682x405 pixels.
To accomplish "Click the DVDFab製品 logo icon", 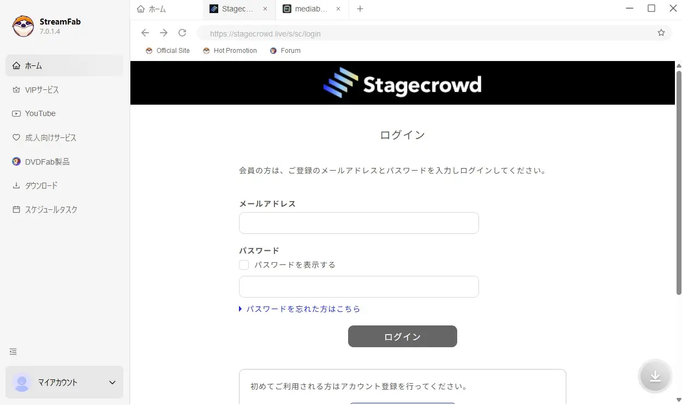I will tap(16, 161).
